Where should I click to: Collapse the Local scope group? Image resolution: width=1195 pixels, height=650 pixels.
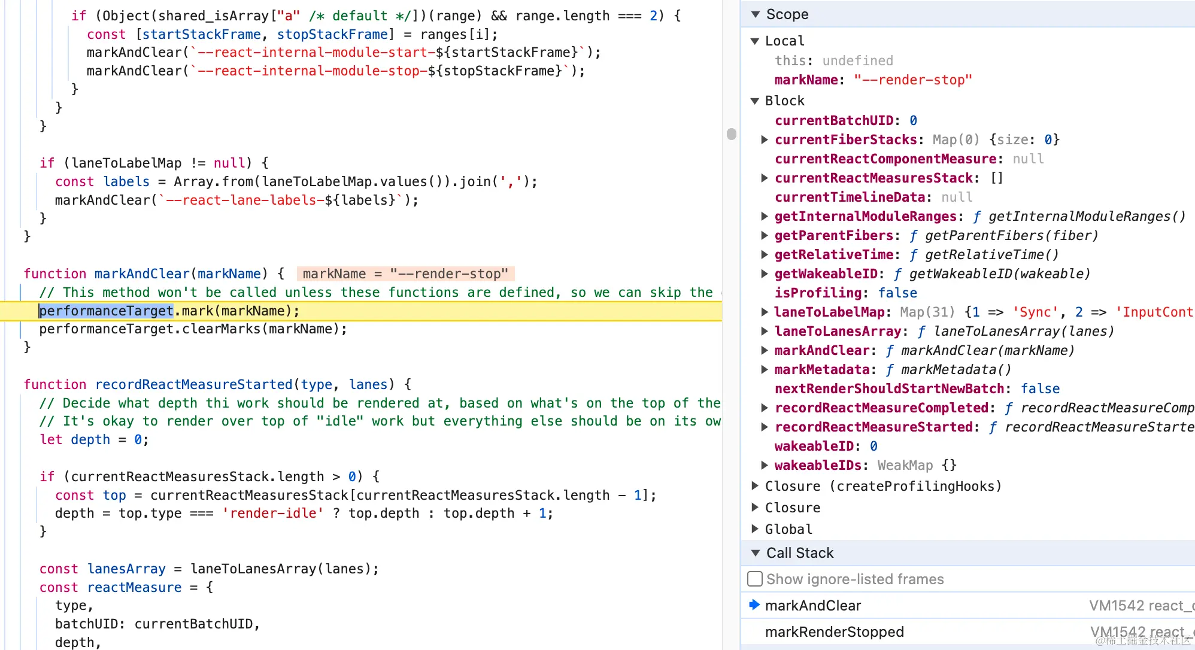click(755, 41)
